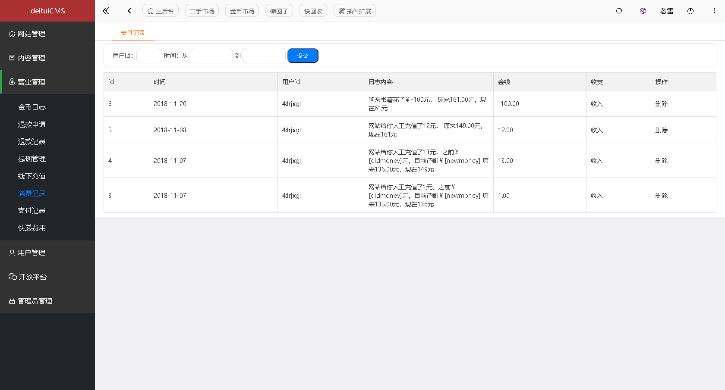The image size is (725, 390).
Task: Expand the 内容管理 section
Action: pos(31,58)
